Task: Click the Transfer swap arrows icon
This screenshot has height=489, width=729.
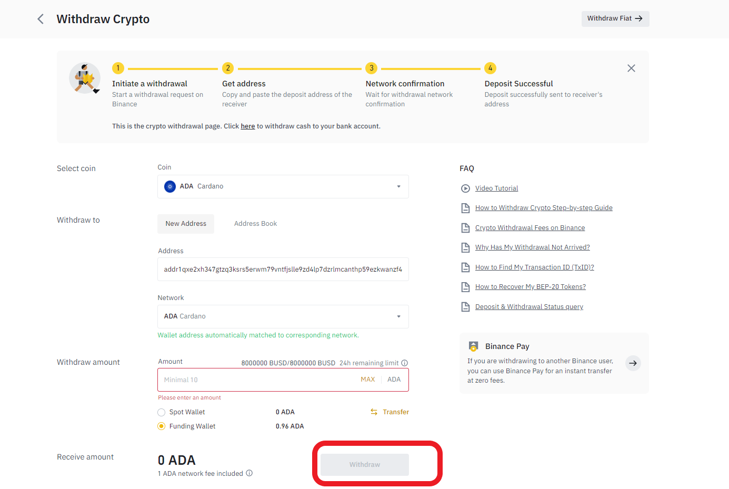Action: [374, 412]
